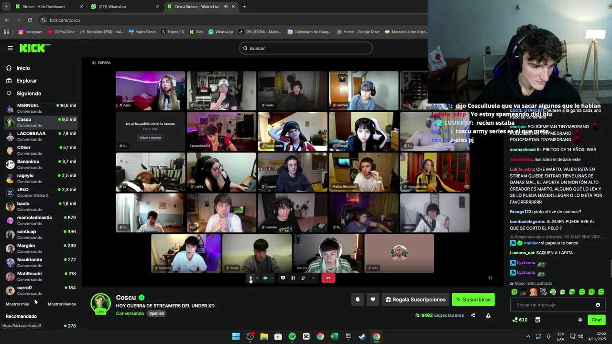
Task: Open the channel points shop icon
Action: pos(537,320)
